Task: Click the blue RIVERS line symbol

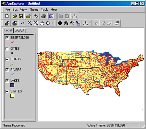Action: tap(12, 75)
